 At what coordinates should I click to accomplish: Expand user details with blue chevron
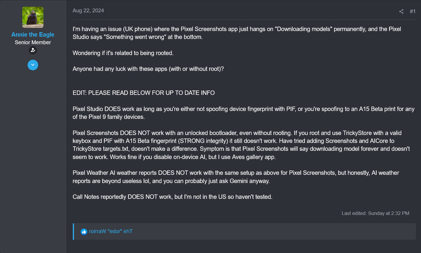[x=33, y=65]
